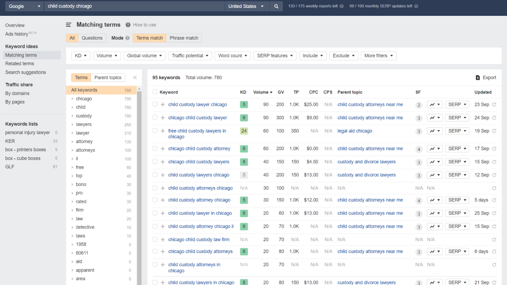Collapse the Terms sidebar with the double-chevron icon
The image size is (507, 285).
click(x=135, y=77)
